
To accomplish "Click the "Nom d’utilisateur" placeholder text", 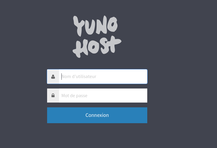I will pos(79,77).
